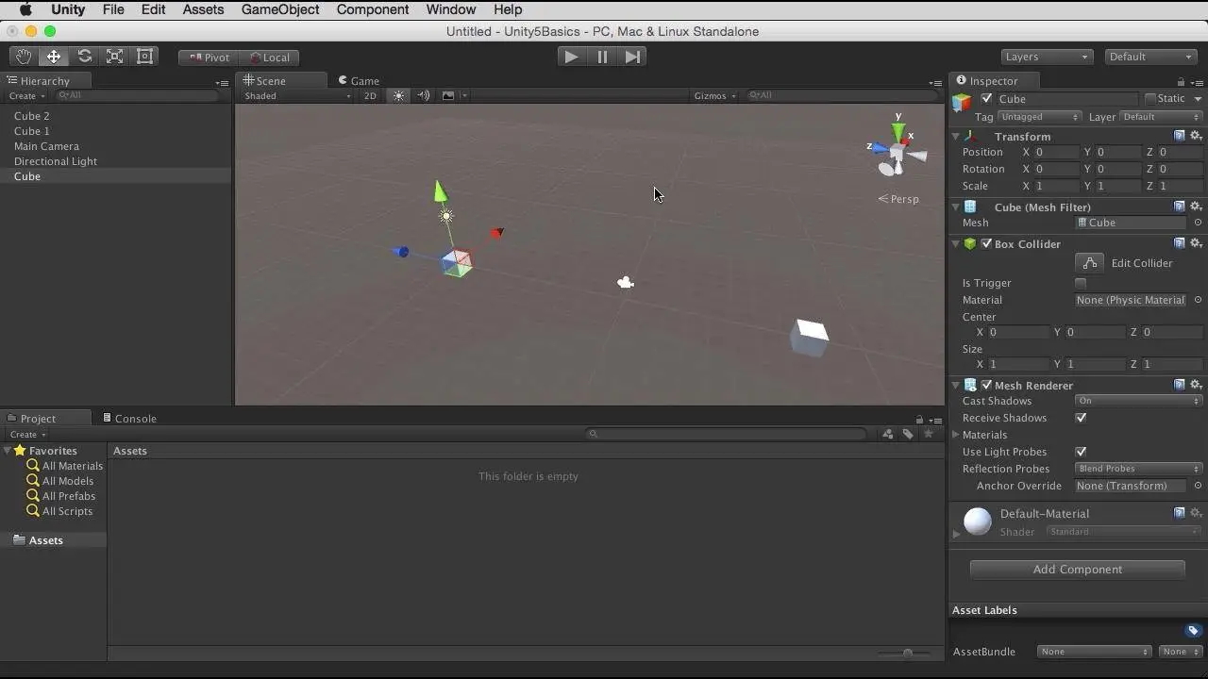Screen dimensions: 1208x679
Task: Click the Anchor Override object picker
Action: click(1198, 486)
